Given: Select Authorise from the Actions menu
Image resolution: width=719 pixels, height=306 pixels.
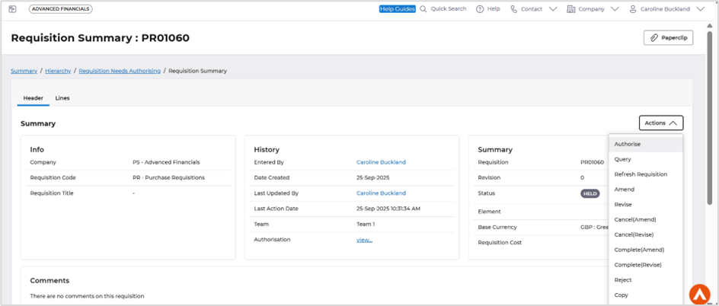Looking at the screenshot, I should point(628,144).
